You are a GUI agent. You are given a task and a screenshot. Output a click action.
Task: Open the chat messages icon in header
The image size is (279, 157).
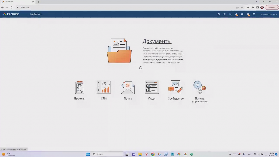tap(248, 14)
